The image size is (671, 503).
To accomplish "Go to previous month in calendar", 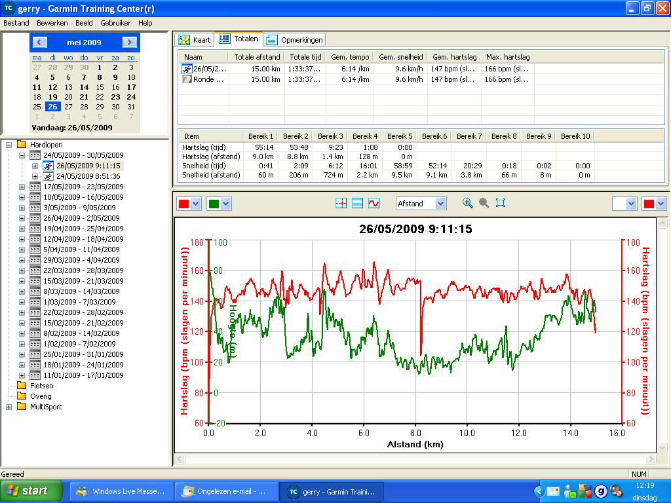I will (x=40, y=43).
